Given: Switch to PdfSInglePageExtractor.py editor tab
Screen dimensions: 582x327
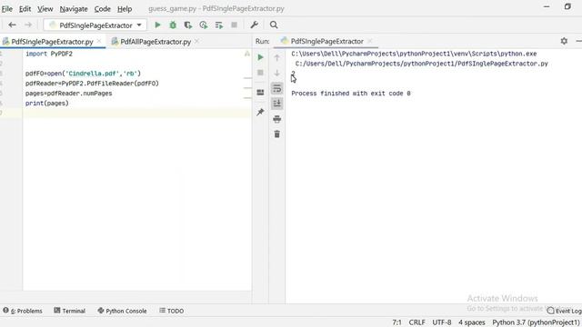Looking at the screenshot, I should tap(52, 42).
